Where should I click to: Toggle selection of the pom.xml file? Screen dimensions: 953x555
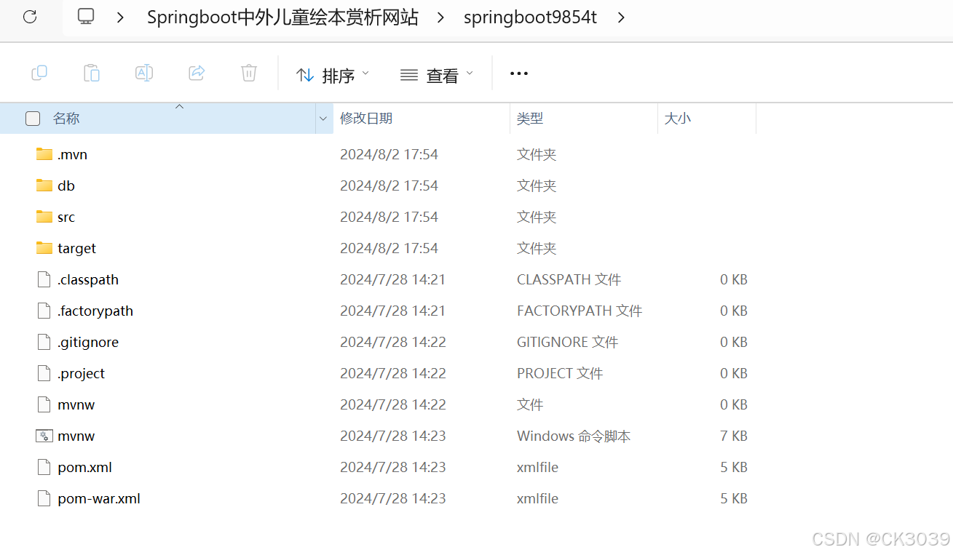[84, 467]
